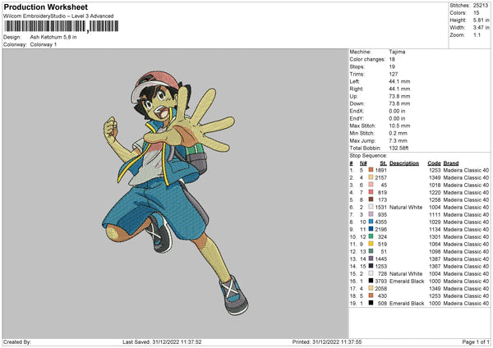
Task: Click the "Production Worksheet" title
Action: (46, 7)
